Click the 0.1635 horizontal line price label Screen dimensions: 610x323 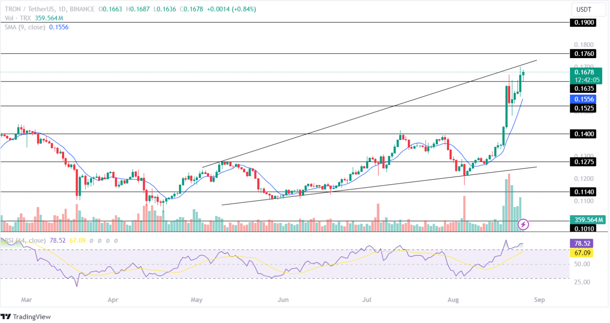[582, 89]
